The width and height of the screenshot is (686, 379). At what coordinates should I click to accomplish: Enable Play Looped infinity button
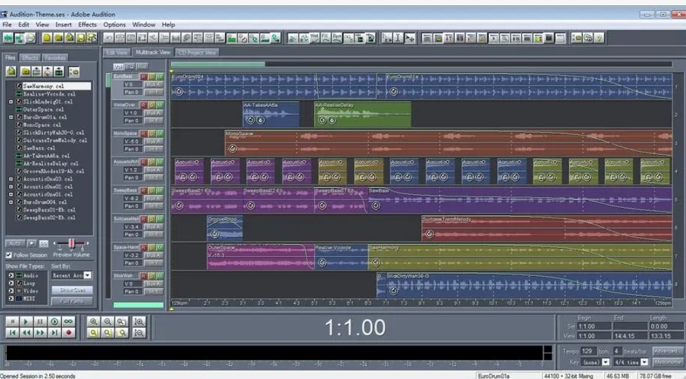pos(68,322)
